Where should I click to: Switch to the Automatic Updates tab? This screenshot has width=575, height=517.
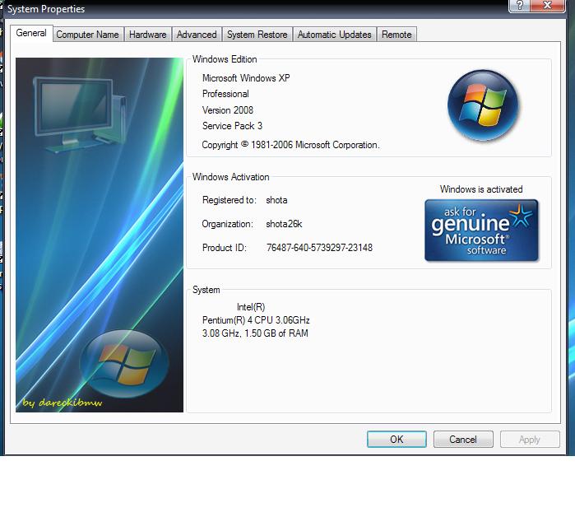pos(334,35)
